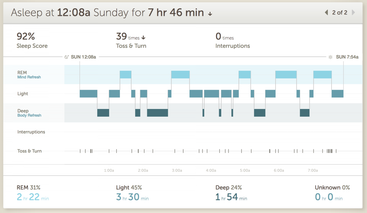Click the previous night left arrow
The image size is (367, 213).
click(x=326, y=13)
